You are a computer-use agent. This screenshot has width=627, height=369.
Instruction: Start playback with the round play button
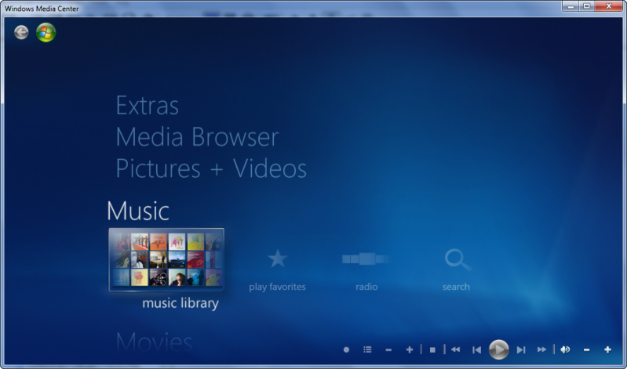(498, 350)
